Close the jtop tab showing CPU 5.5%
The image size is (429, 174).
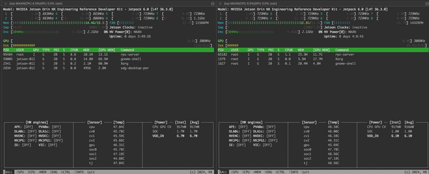pyautogui.click(x=220, y=3)
